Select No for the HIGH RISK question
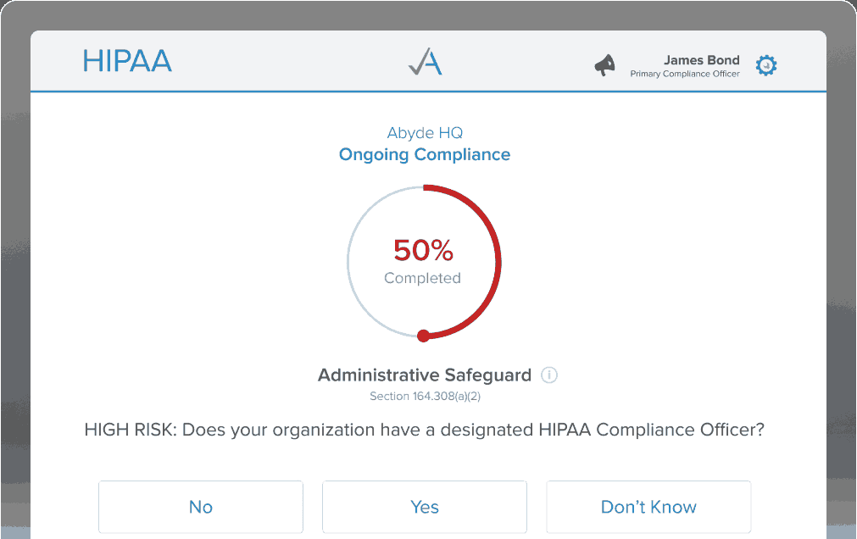Screen dimensions: 857x539 point(200,507)
